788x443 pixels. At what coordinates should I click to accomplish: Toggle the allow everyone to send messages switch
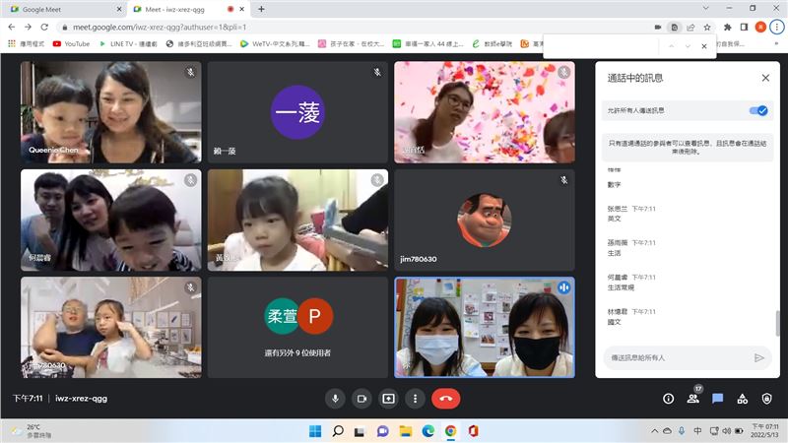[758, 111]
